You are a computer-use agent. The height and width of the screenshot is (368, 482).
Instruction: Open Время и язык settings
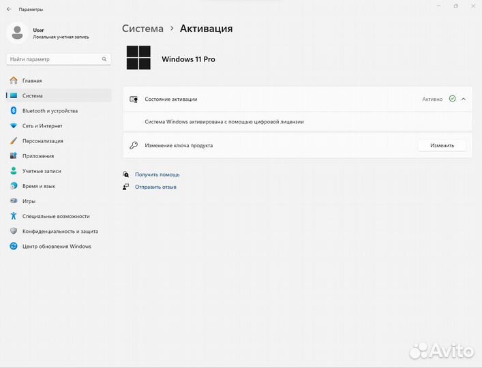(x=59, y=186)
